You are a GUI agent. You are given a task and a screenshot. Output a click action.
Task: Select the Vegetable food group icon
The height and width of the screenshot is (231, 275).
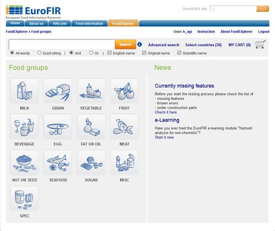91,91
